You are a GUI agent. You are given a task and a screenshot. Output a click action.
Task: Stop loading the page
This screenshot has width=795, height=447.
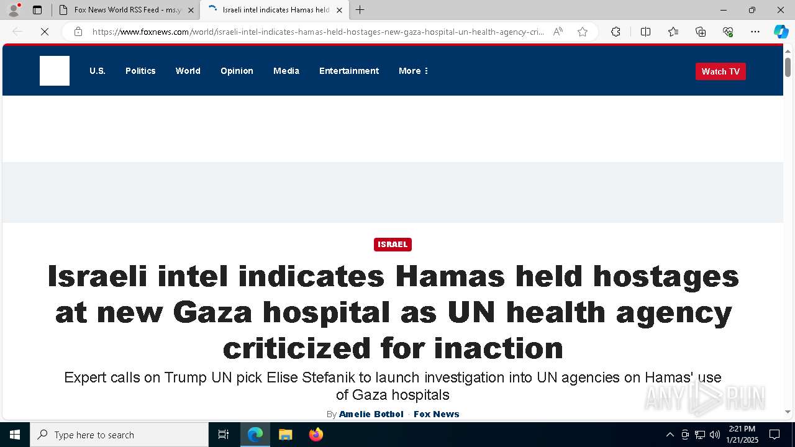tap(45, 32)
